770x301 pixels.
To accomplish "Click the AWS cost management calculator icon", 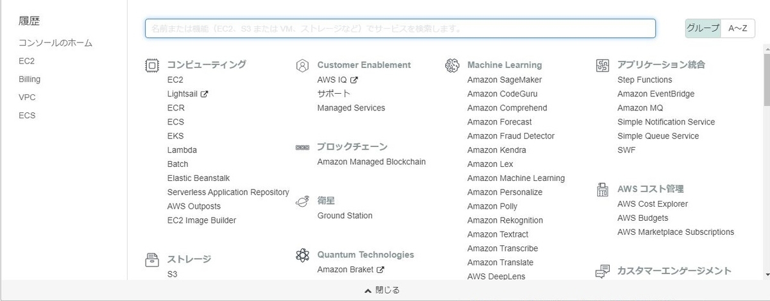I will click(603, 189).
